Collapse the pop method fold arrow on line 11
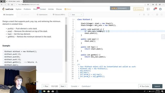165x93 pixels. click(x=74, y=39)
